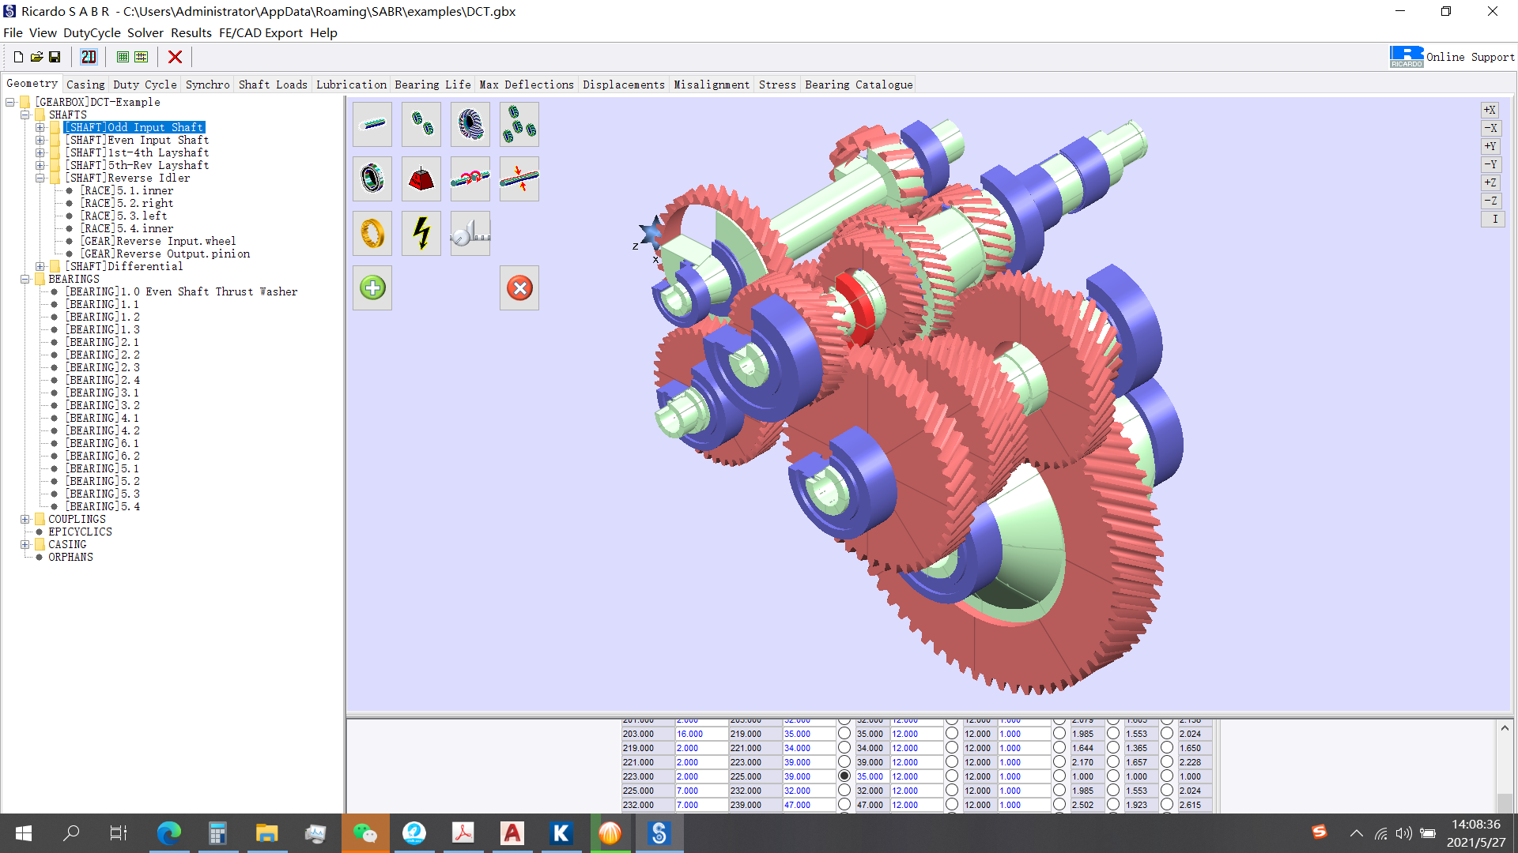Open File Explorer from the taskbar

[x=266, y=833]
